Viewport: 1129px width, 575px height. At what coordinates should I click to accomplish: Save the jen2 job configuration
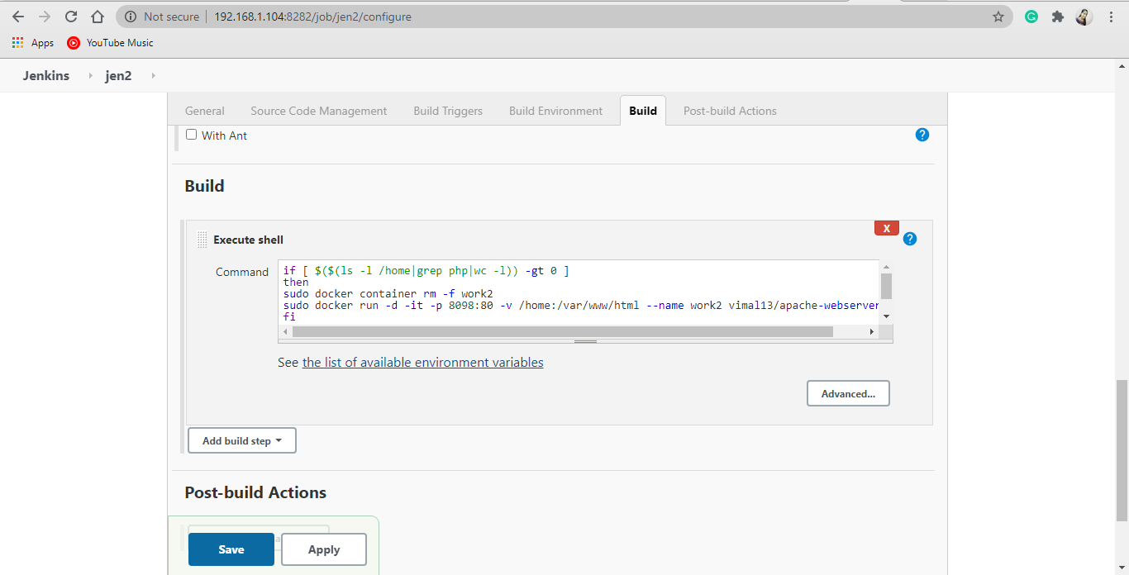(x=231, y=549)
